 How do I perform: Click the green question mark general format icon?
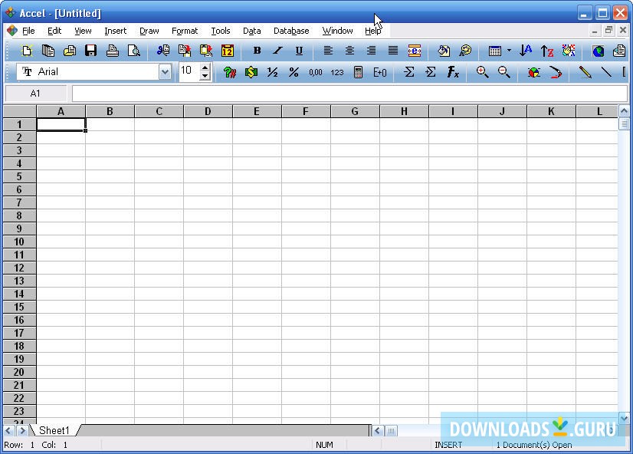[230, 72]
